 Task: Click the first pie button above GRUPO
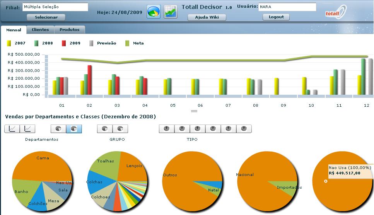pos(105,129)
